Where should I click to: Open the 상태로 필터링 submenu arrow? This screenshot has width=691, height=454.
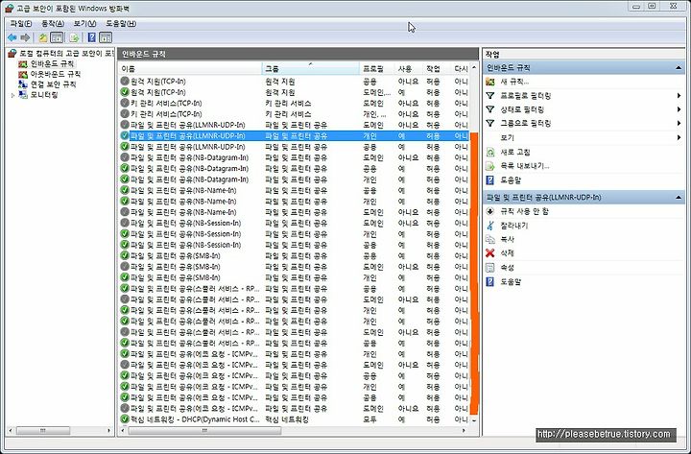click(679, 109)
